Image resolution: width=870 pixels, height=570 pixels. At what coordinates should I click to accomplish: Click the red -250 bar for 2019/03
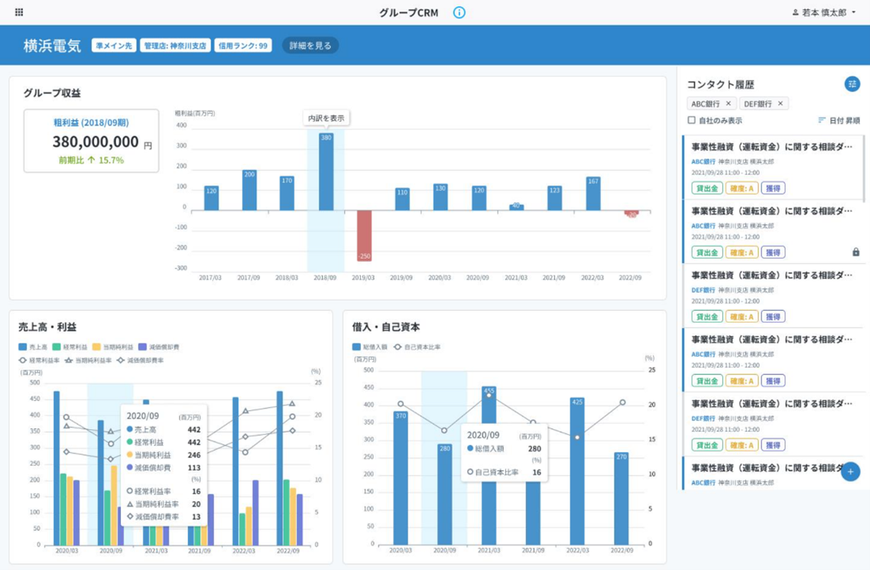point(364,236)
